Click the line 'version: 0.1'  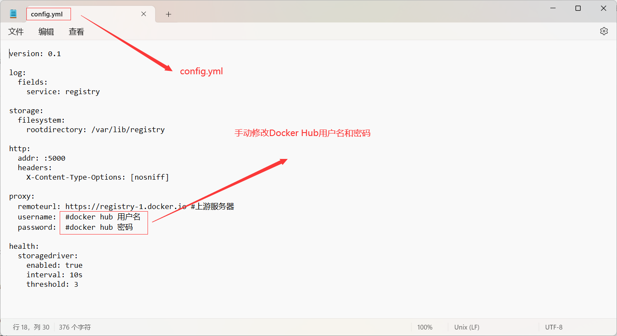[35, 54]
